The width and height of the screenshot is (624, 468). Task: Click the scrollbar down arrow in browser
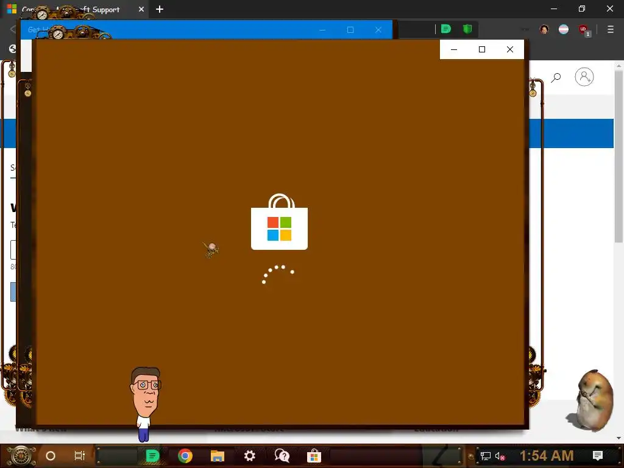click(x=619, y=438)
